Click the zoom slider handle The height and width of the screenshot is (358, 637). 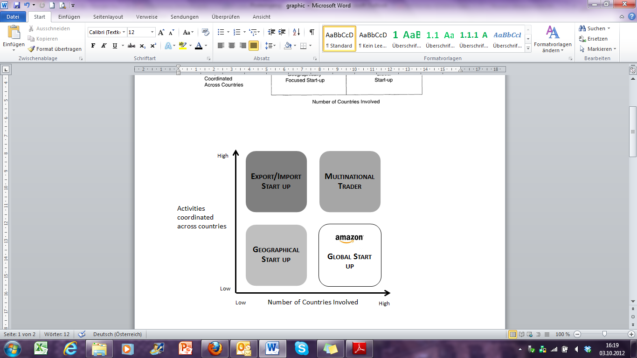point(604,334)
